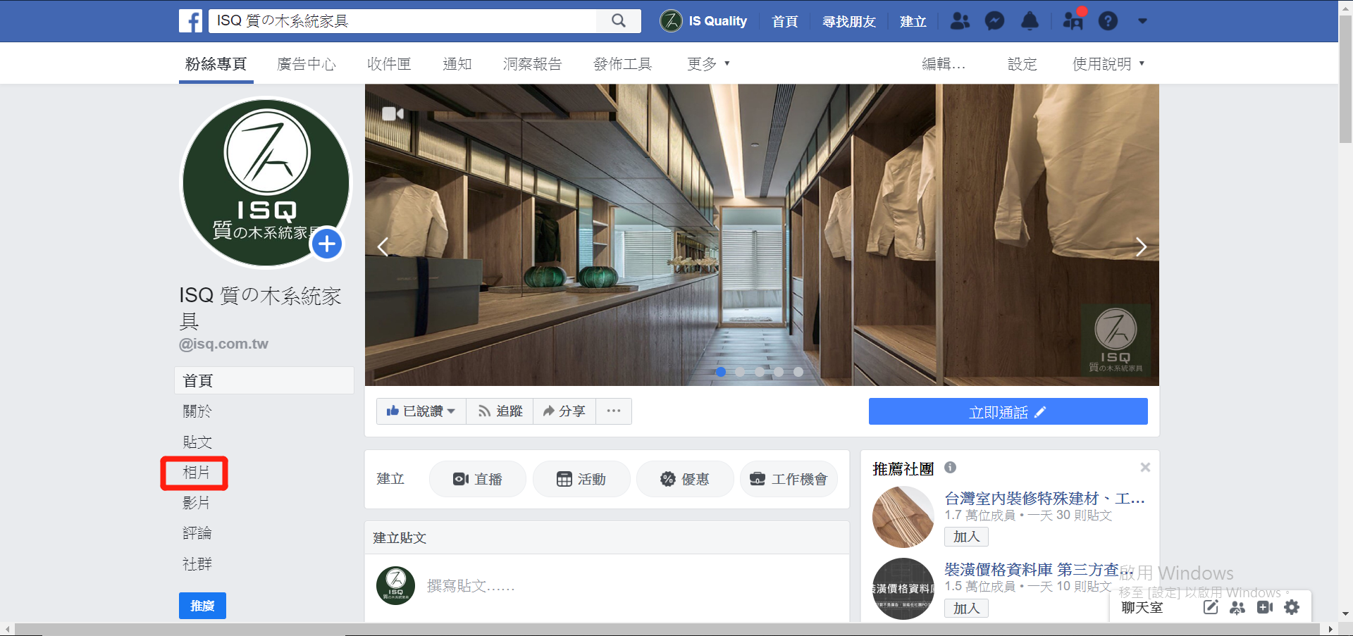Viewport: 1353px width, 636px height.
Task: Open the friend requests icon
Action: tap(960, 21)
